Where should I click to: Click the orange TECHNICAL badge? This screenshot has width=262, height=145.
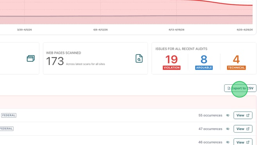pyautogui.click(x=236, y=68)
